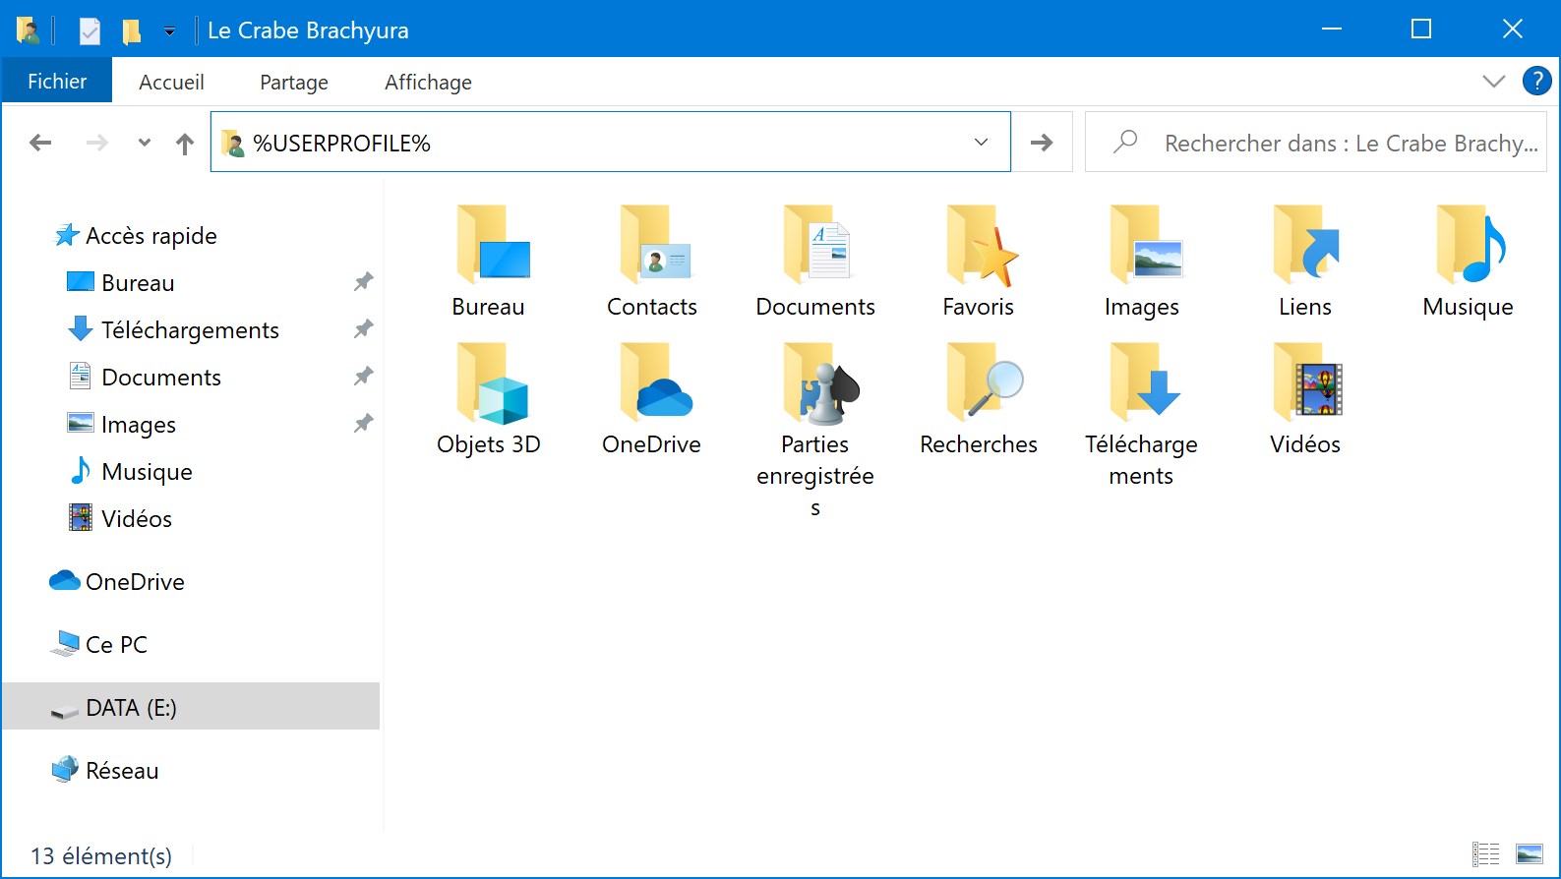Image resolution: width=1561 pixels, height=879 pixels.
Task: Open the Fichier menu
Action: 57,82
